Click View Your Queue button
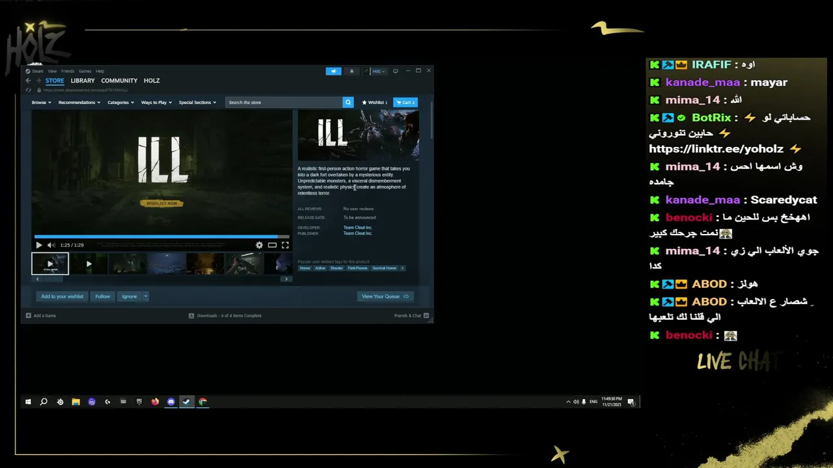This screenshot has width=833, height=468. tap(385, 296)
